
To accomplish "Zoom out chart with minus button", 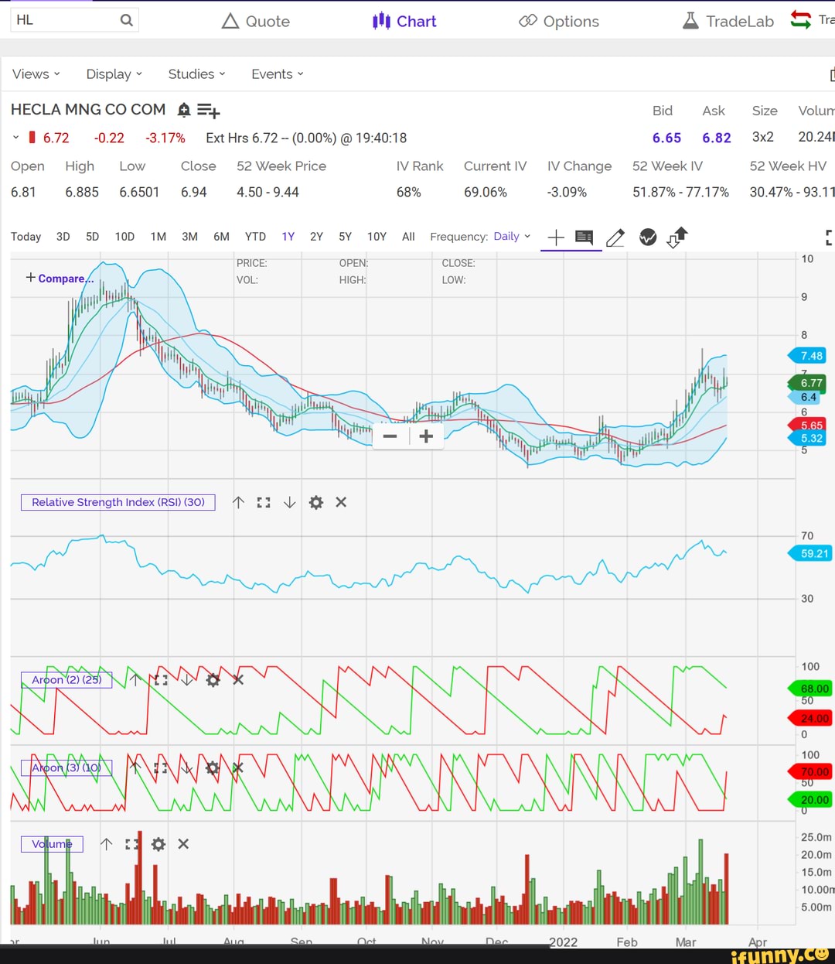I will pos(390,436).
